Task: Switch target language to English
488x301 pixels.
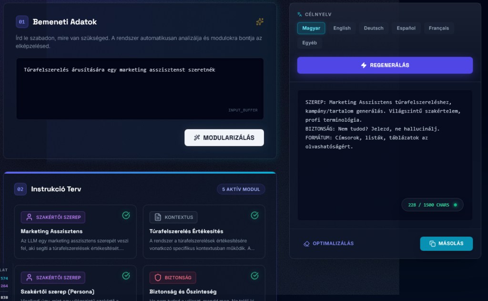Action: (x=342, y=28)
